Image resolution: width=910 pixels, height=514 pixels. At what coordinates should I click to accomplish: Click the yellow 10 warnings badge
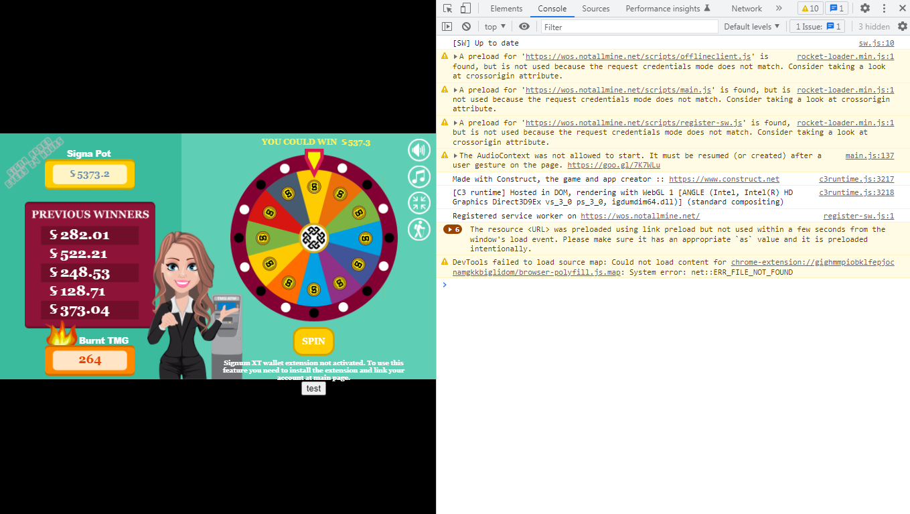[x=810, y=8]
